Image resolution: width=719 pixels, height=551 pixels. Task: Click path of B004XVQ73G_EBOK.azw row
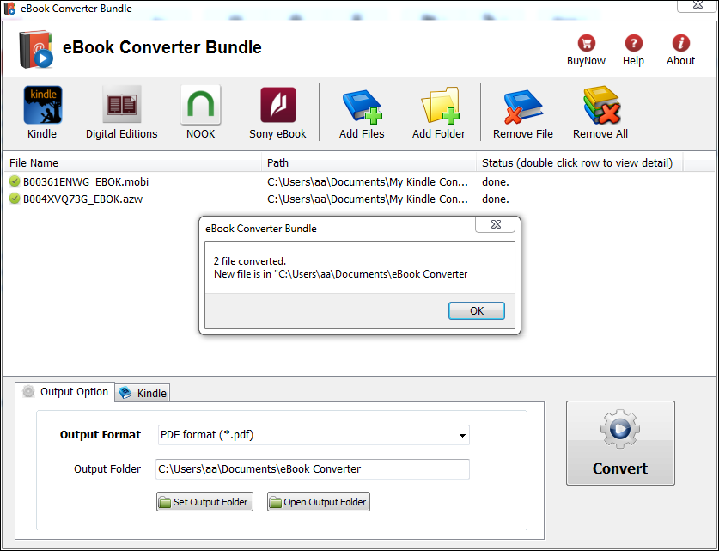pyautogui.click(x=368, y=199)
